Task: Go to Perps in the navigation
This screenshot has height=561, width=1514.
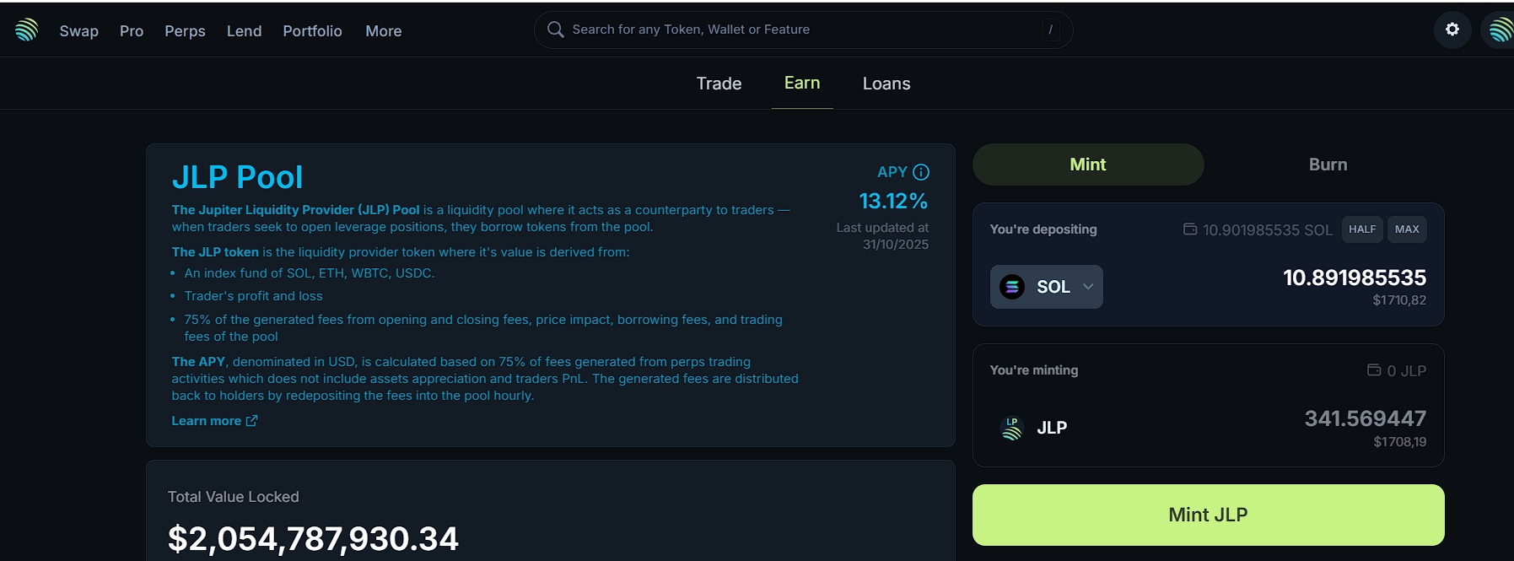Action: coord(185,31)
